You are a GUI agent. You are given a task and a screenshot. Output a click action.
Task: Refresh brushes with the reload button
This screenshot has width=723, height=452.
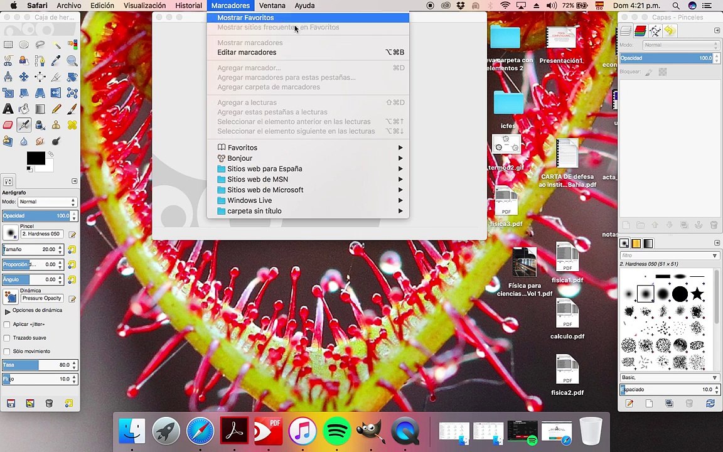point(710,403)
